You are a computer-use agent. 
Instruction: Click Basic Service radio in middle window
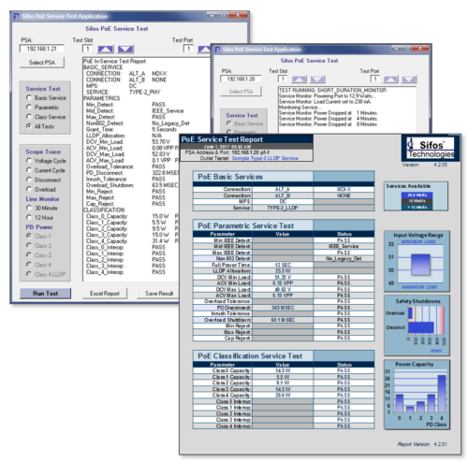(229, 123)
